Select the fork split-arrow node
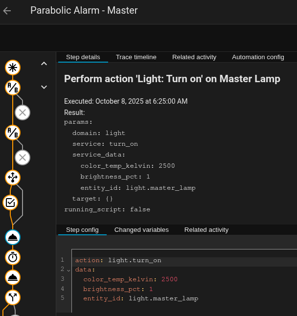 click(x=13, y=297)
